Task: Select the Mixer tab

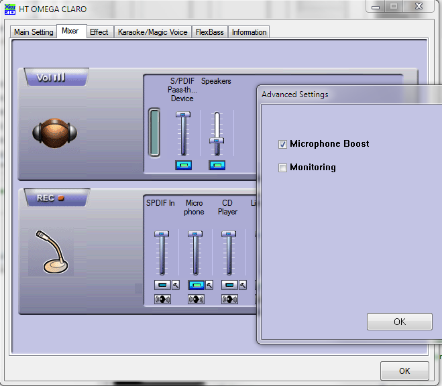Action: pos(70,31)
